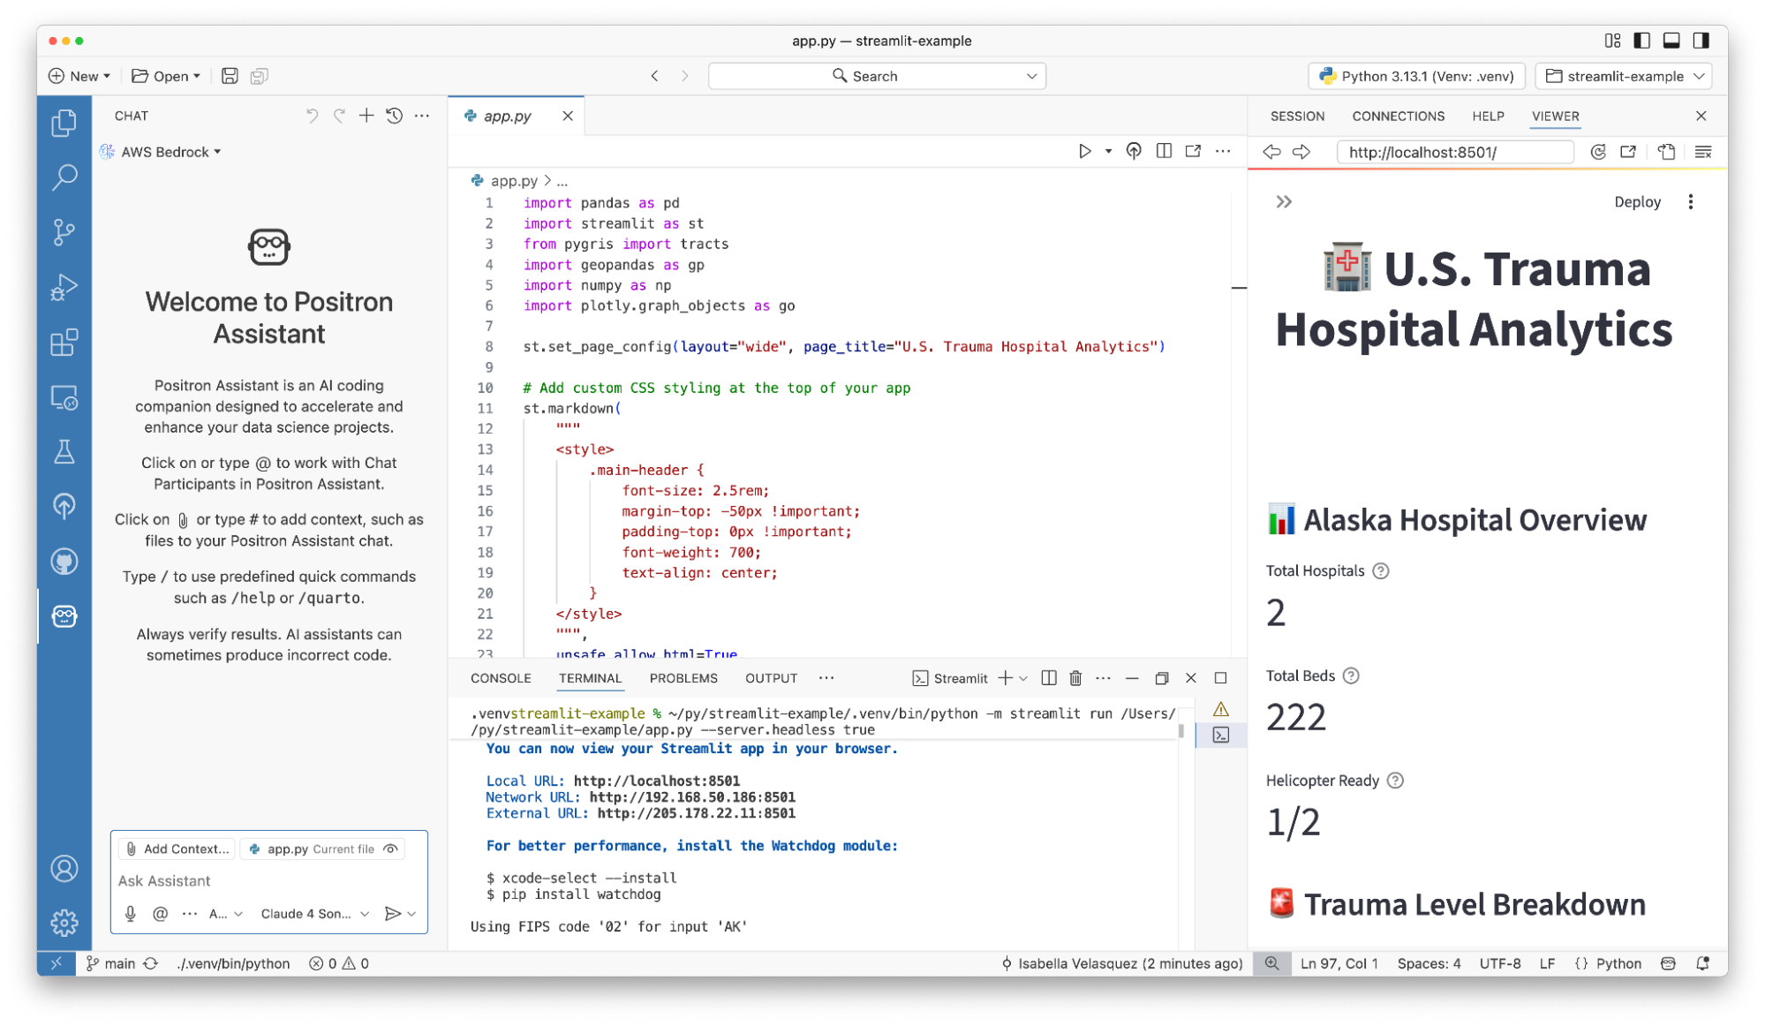Open the Testing flask icon
1765x1026 pixels.
pyautogui.click(x=64, y=452)
